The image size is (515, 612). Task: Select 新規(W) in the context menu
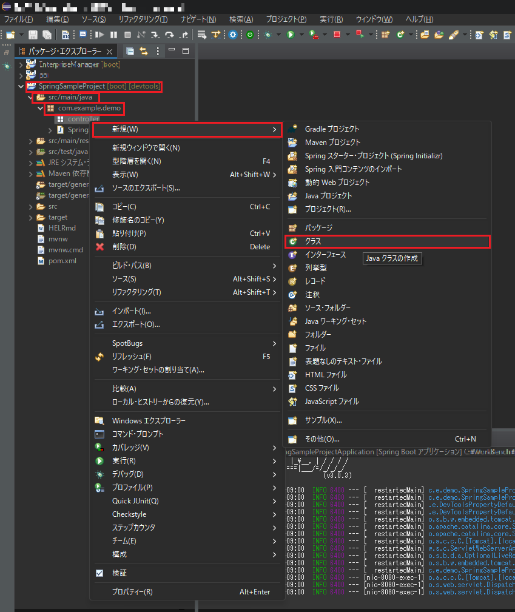(187, 129)
